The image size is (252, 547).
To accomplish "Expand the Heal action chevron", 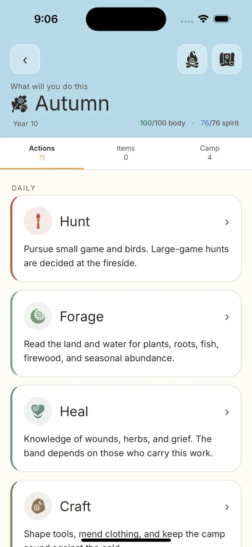I will (227, 412).
